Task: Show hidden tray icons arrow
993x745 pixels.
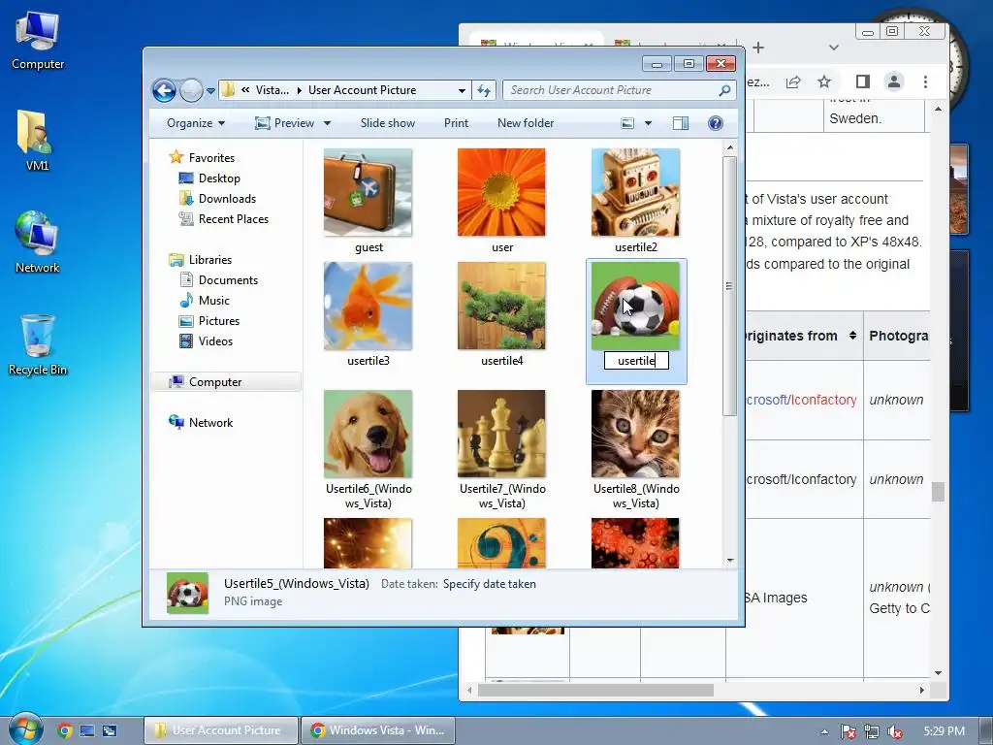Action: pos(824,731)
